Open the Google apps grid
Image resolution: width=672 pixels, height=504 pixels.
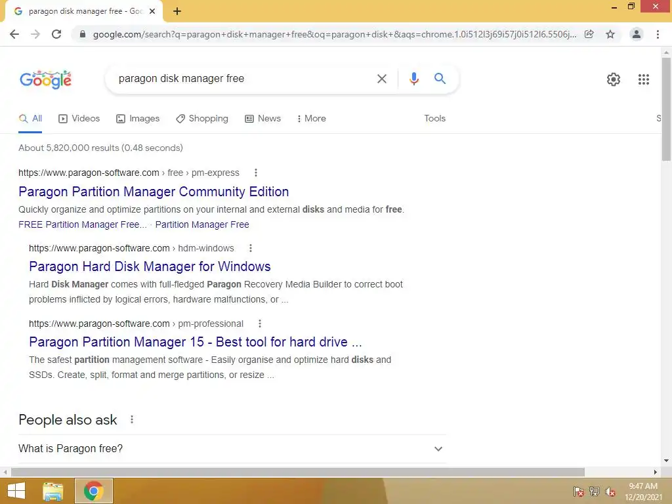click(x=643, y=79)
